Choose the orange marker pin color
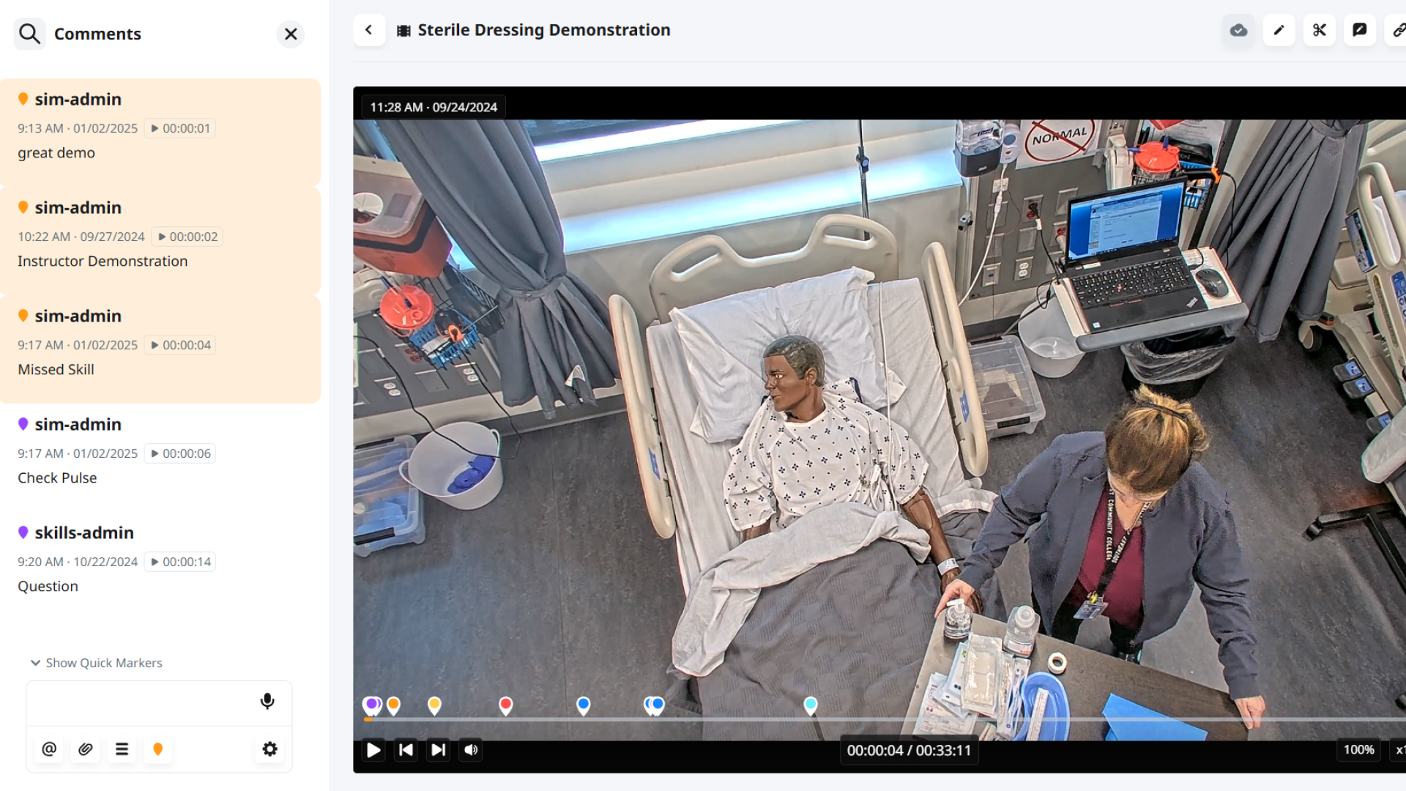 (157, 749)
